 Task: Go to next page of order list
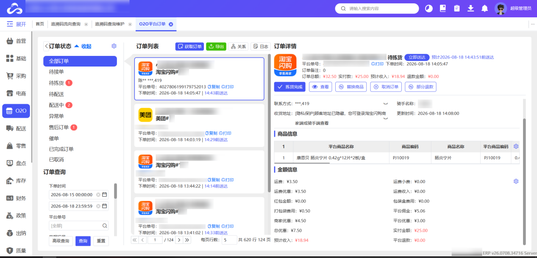[x=179, y=240]
